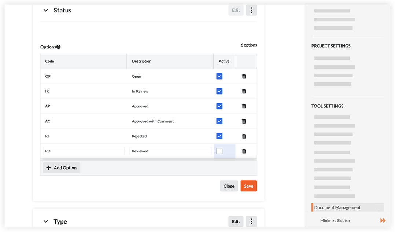395x232 pixels.
Task: Click the Type section title
Action: pos(60,222)
